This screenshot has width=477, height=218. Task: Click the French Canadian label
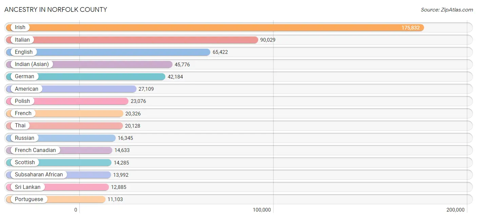tap(35, 150)
